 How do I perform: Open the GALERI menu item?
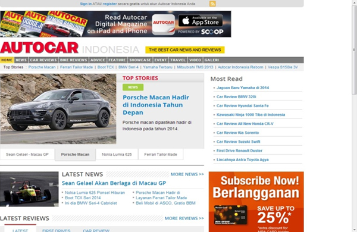[211, 60]
